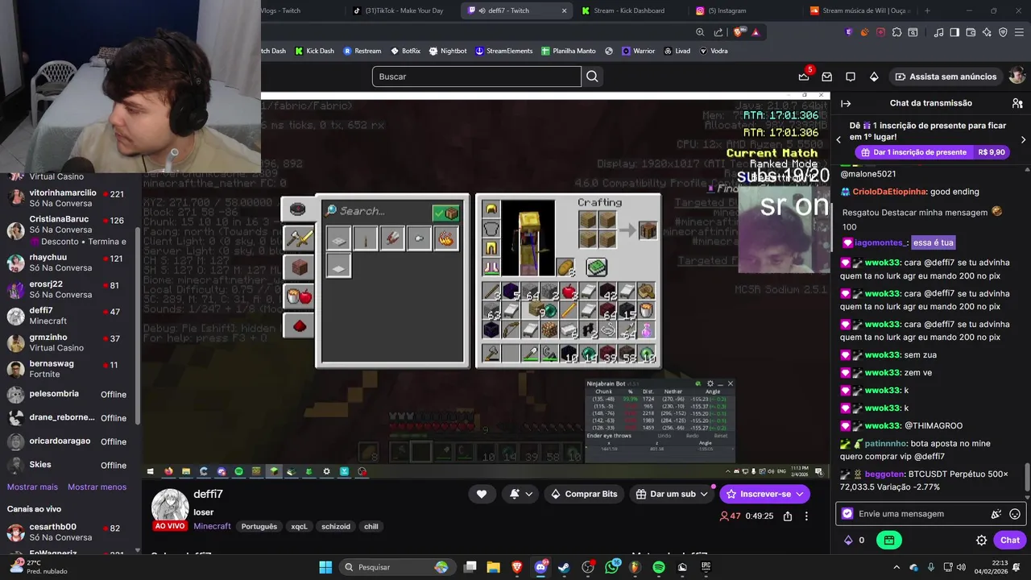
Task: Open bernaswag Fortnite channel in sidebar
Action: 68,369
